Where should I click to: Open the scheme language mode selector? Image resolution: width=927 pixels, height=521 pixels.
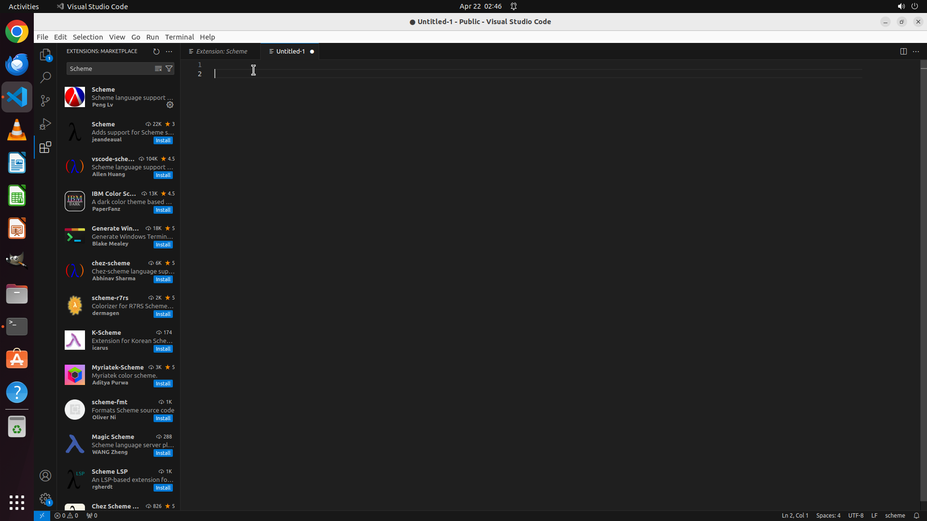pos(895,515)
